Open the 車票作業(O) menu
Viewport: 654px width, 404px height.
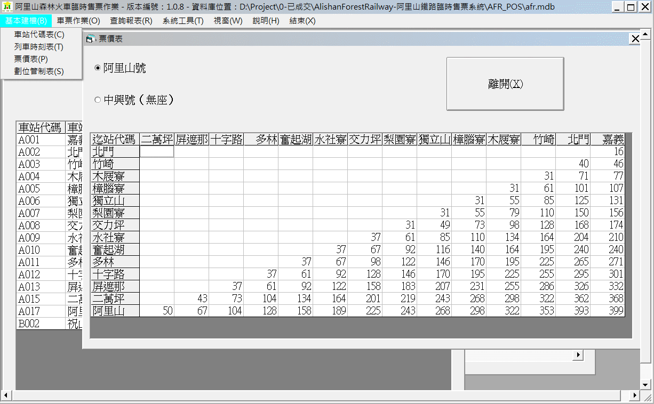(x=78, y=21)
